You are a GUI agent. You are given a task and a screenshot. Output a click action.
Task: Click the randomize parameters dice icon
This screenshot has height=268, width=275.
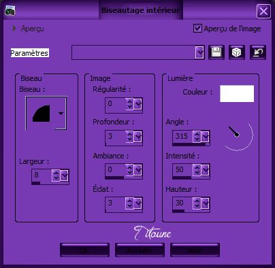point(237,52)
